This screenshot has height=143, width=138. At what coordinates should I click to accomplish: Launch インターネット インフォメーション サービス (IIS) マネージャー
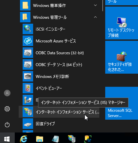59,112
